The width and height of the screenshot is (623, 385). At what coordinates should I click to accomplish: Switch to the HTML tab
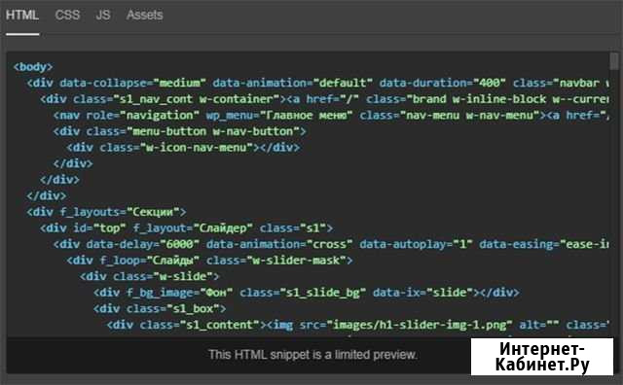22,16
